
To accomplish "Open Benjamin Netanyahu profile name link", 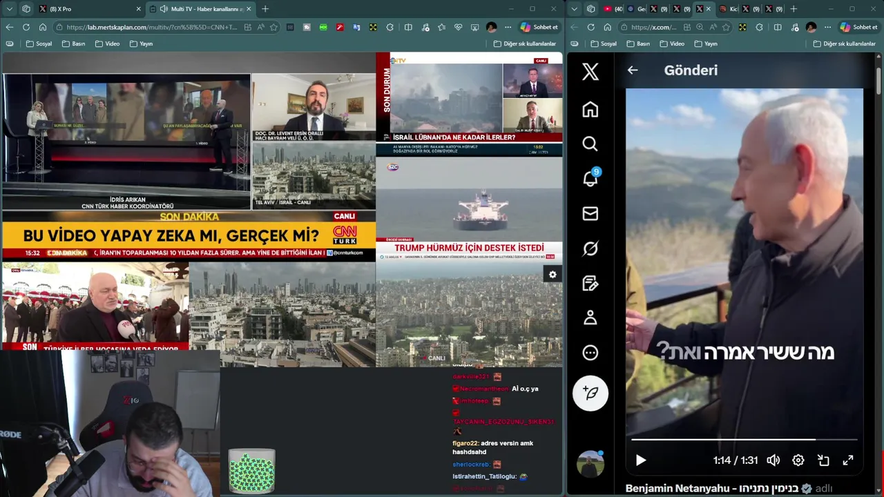I will (712, 488).
